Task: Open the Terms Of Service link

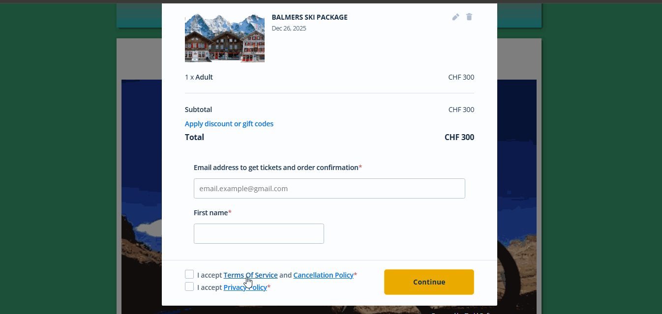Action: [x=250, y=275]
